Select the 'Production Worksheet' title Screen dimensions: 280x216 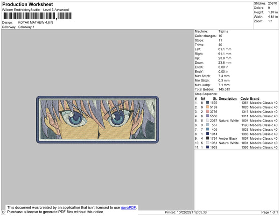click(x=28, y=5)
